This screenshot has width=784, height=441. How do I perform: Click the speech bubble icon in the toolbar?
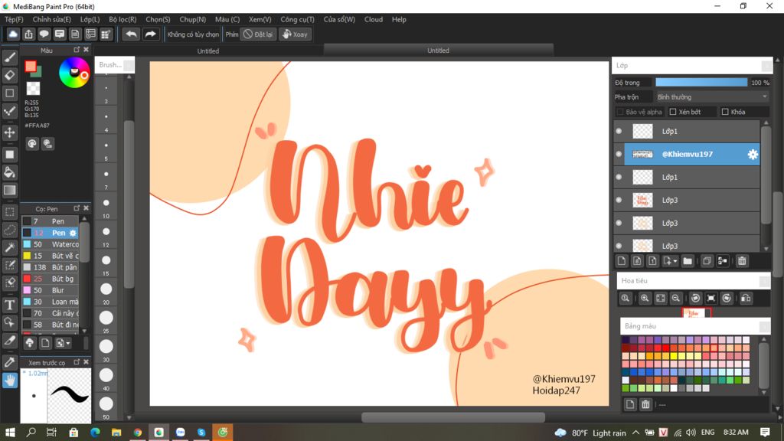[44, 34]
